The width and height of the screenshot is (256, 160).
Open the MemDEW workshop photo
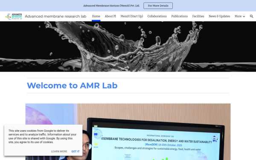128,132
